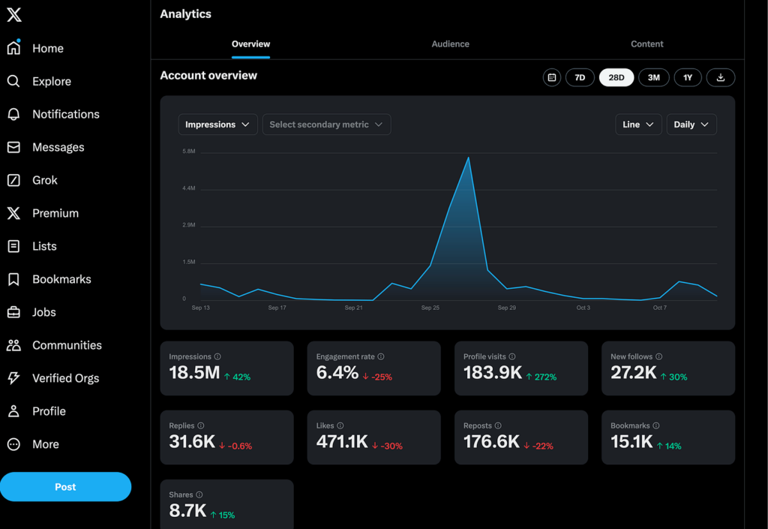Open the Line chart type dropdown
The image size is (768, 529).
pos(638,125)
